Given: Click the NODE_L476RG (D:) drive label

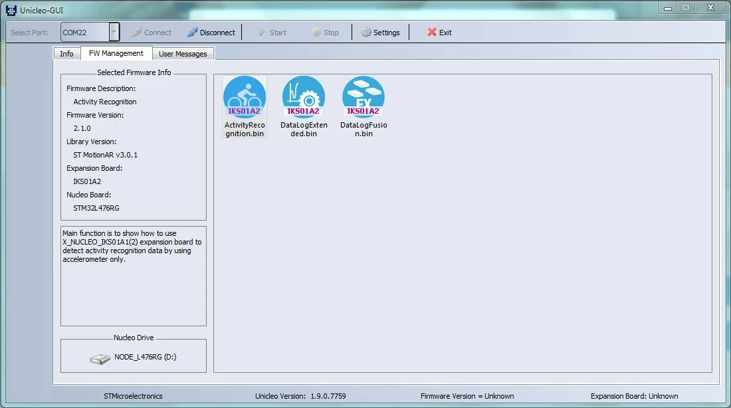Looking at the screenshot, I should (145, 357).
